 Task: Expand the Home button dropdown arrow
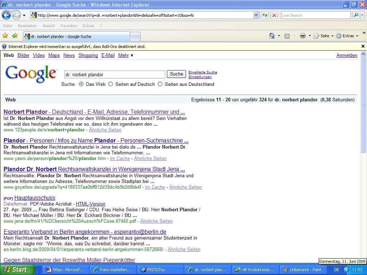coord(279,36)
